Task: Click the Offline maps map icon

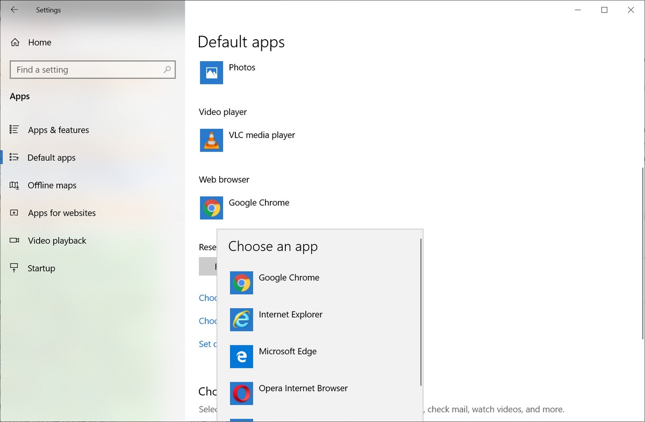Action: coord(15,185)
